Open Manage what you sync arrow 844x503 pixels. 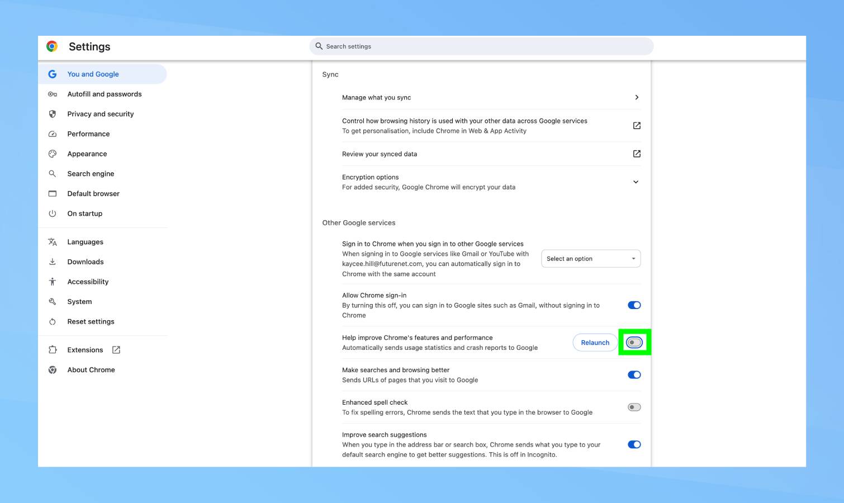pos(636,97)
